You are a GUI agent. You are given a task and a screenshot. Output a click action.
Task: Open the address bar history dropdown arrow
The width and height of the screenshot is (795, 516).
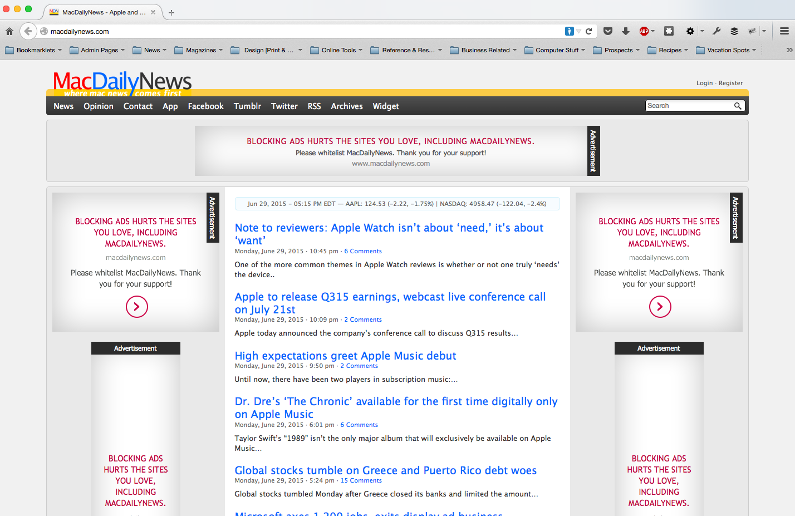tap(579, 31)
